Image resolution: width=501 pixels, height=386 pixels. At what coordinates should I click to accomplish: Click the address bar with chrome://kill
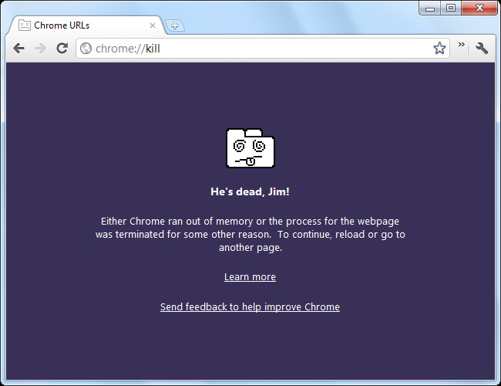[263, 49]
